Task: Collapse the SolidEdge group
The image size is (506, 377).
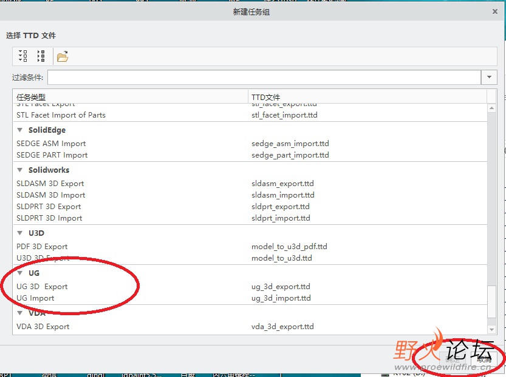Action: pos(20,130)
